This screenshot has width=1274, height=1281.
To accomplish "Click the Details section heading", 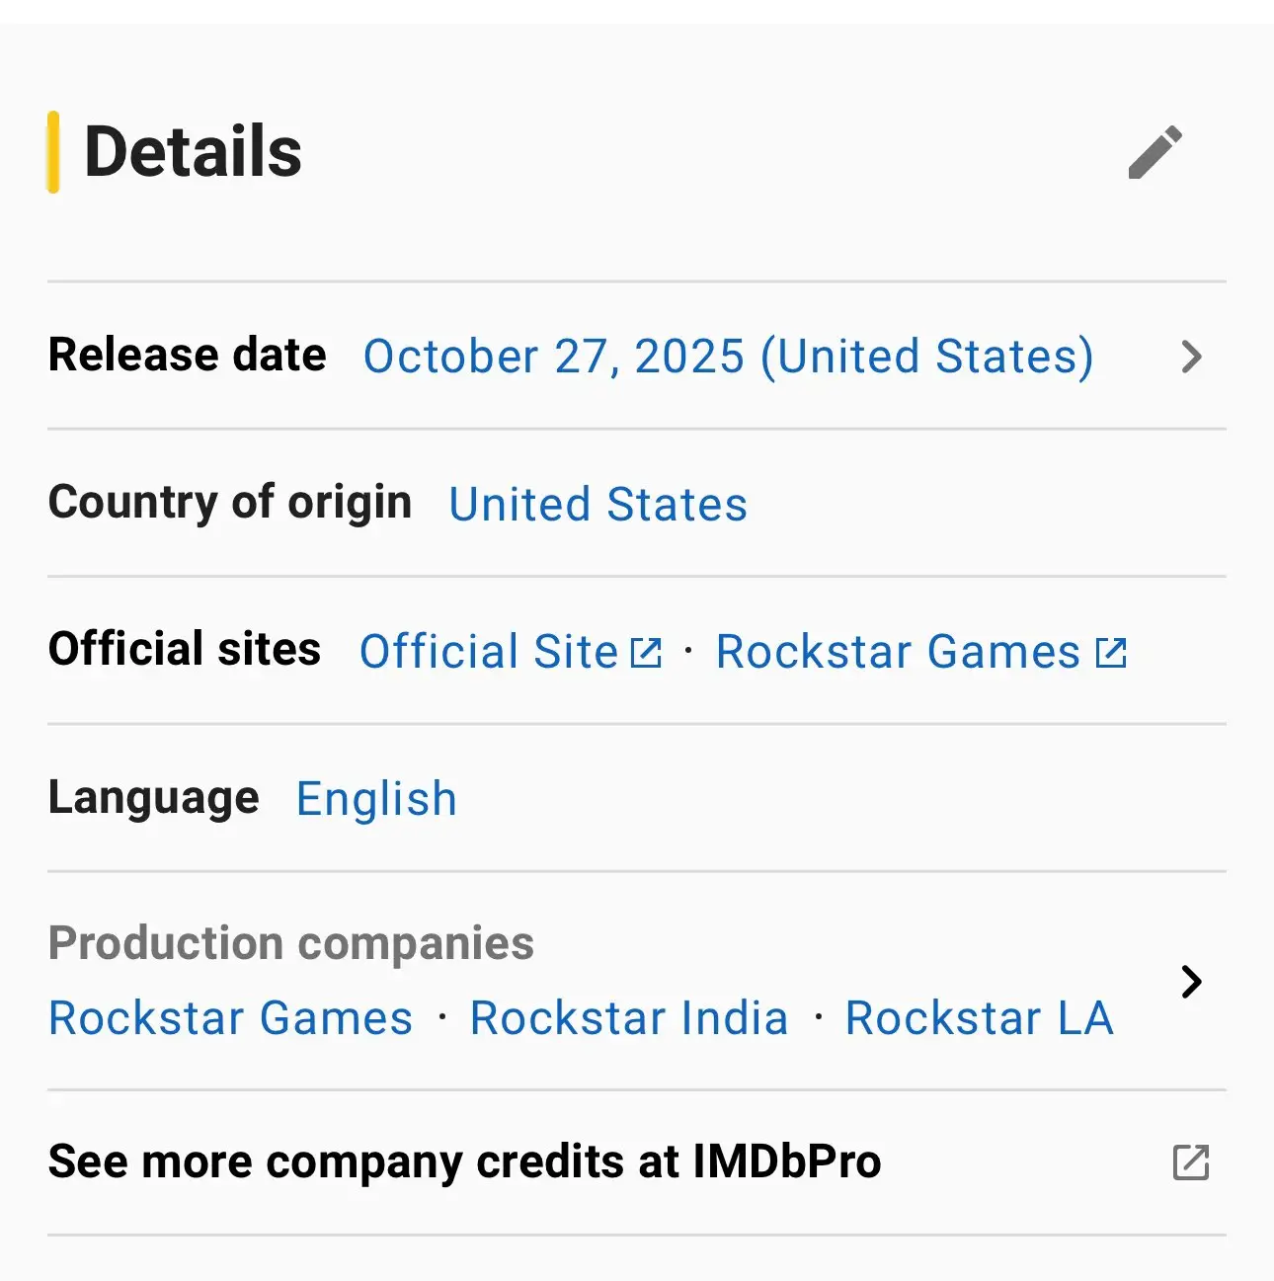I will (193, 150).
